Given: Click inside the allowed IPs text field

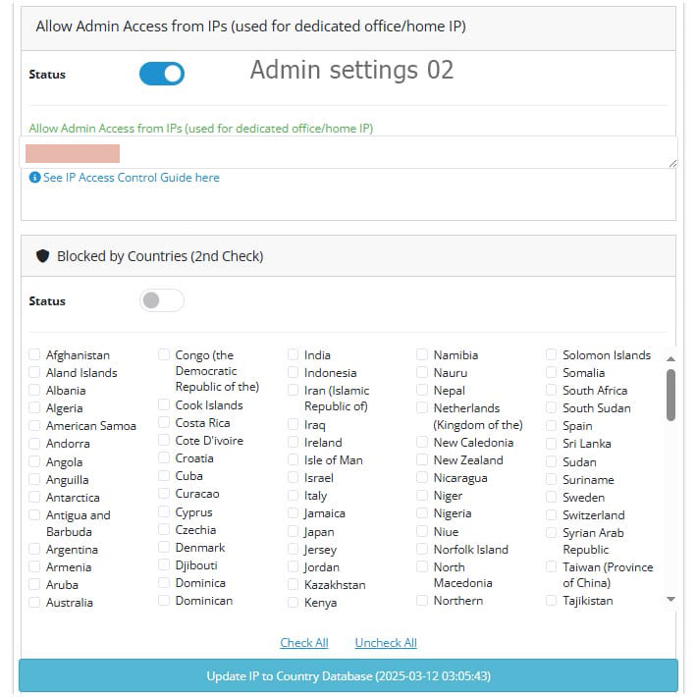Looking at the screenshot, I should point(348,152).
